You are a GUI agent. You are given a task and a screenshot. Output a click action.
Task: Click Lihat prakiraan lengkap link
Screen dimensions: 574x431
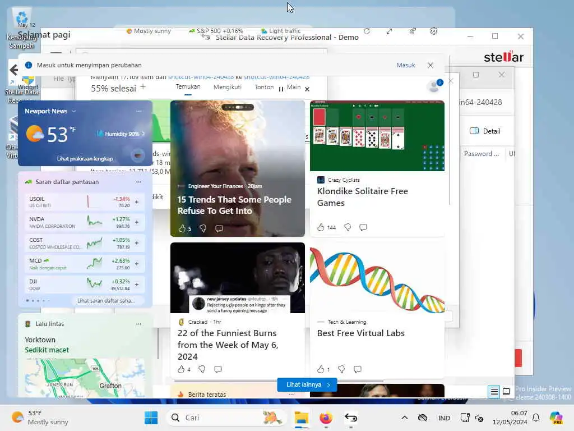pos(85,159)
